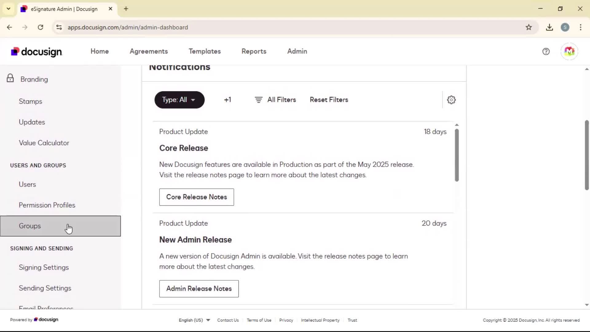Open the English (US) language dropdown
The width and height of the screenshot is (590, 332).
(x=194, y=320)
